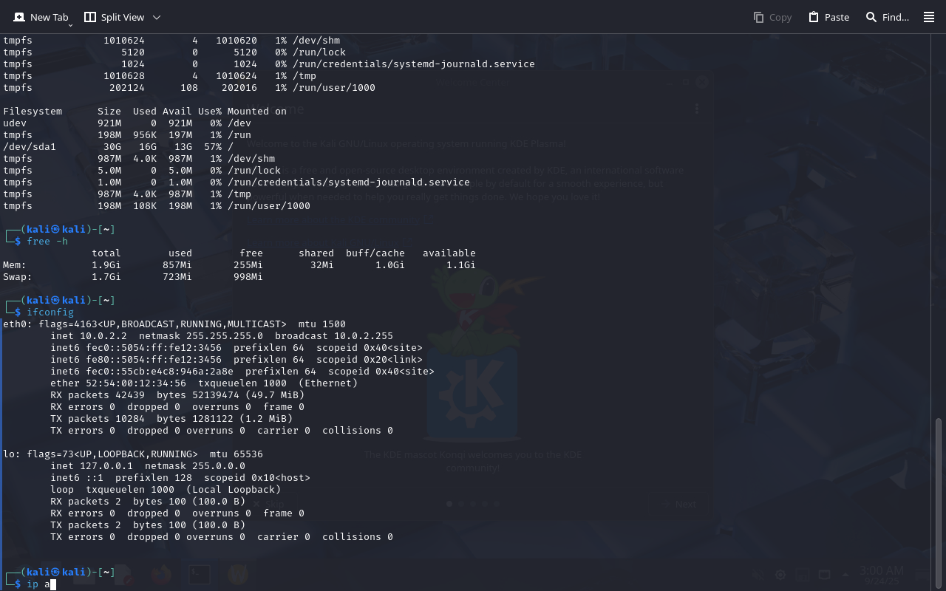This screenshot has width=946, height=591.
Task: Click the 'free -h' command text
Action: tap(47, 242)
